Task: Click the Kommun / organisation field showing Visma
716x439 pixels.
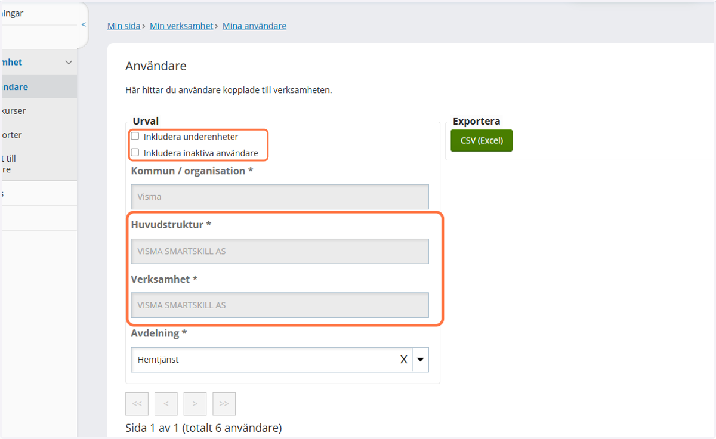Action: pos(280,197)
